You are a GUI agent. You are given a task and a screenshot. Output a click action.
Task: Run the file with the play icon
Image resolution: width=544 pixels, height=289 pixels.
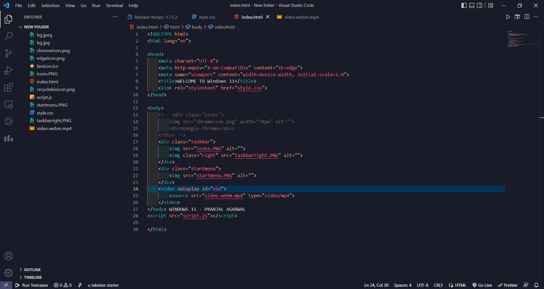pos(508,17)
